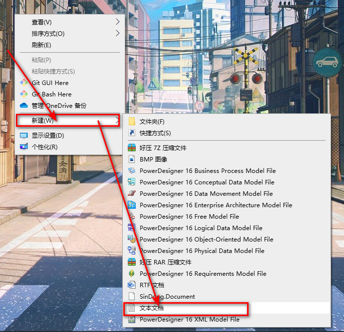Open 个性化(R) from context menu
This screenshot has height=332, width=344.
70,147
